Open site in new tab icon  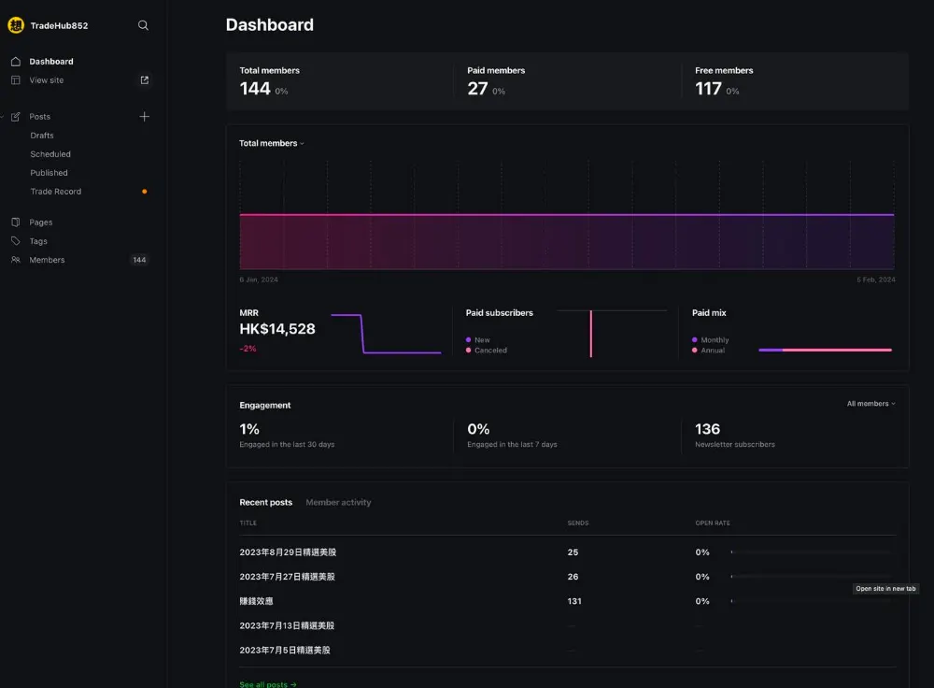pyautogui.click(x=144, y=79)
